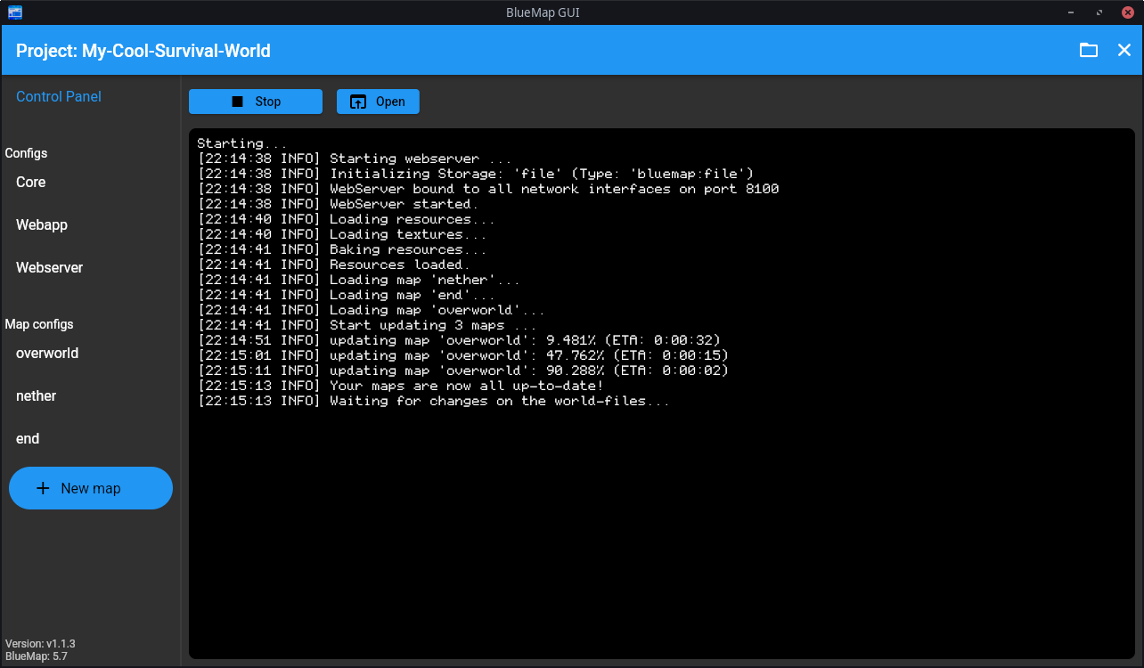Image resolution: width=1144 pixels, height=668 pixels.
Task: Click 'Waiting for changes on the world-files...' line
Action: pyautogui.click(x=434, y=401)
